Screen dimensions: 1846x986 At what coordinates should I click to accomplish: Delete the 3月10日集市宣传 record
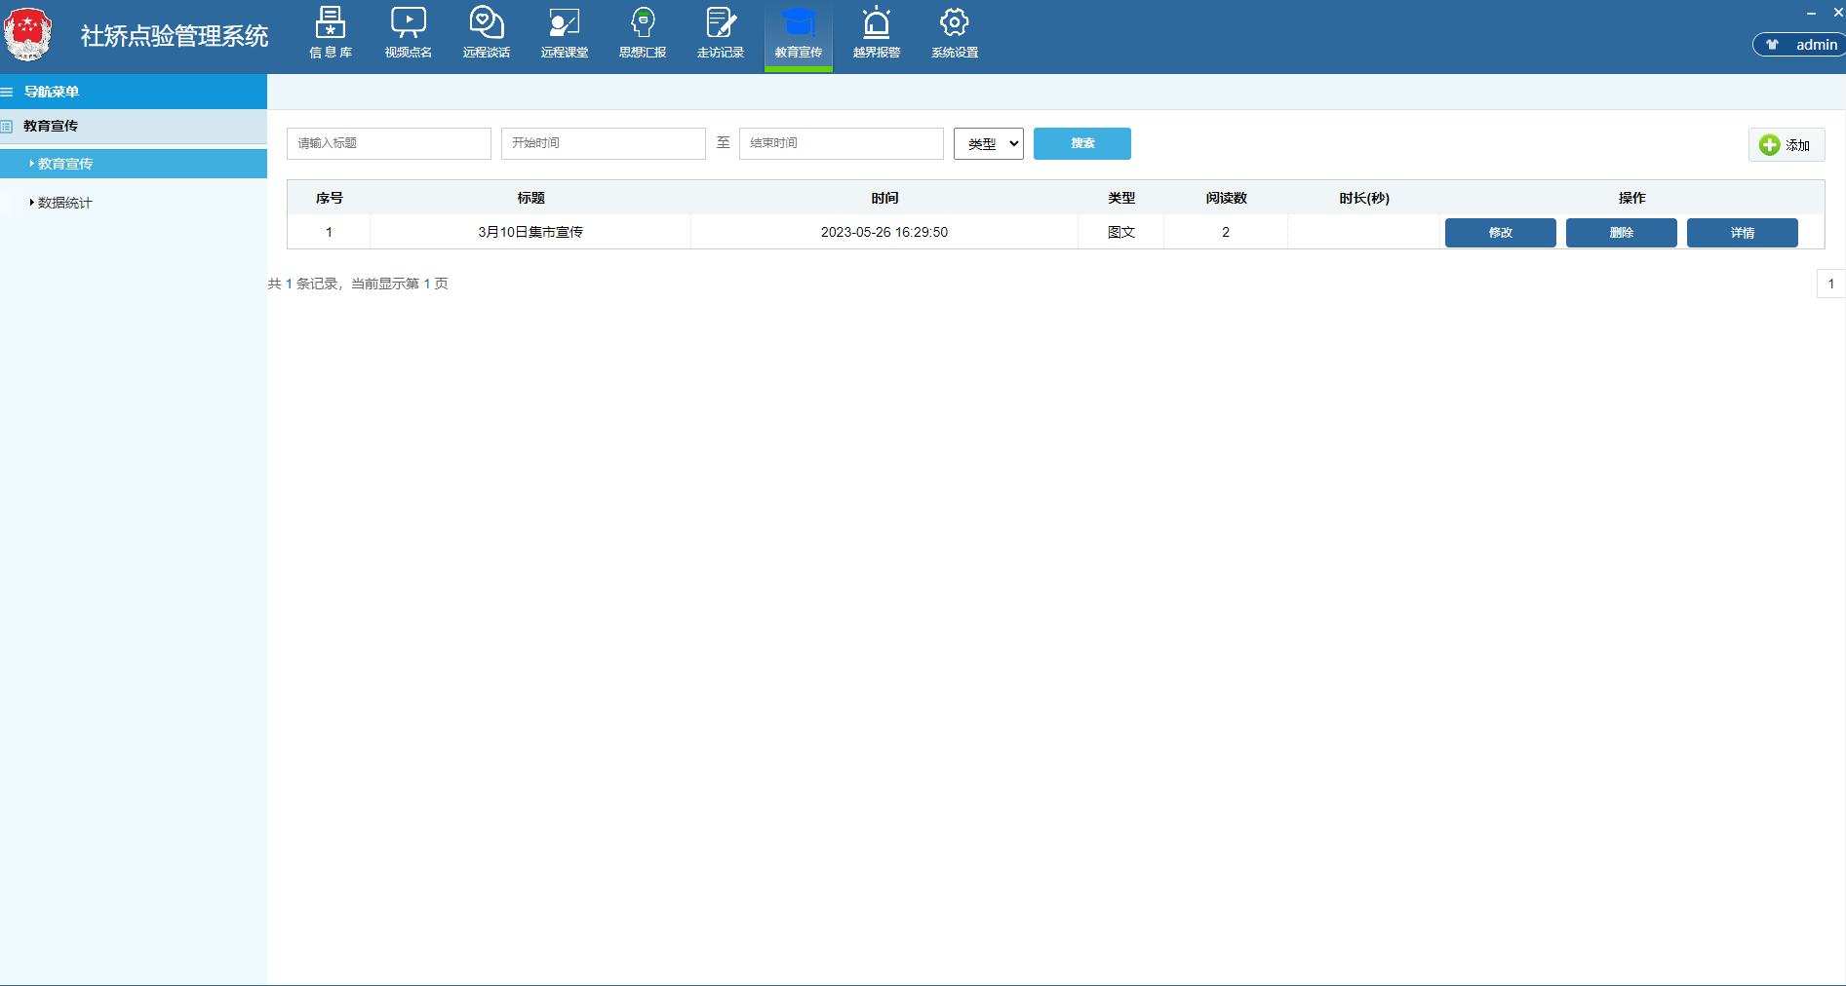coord(1621,233)
